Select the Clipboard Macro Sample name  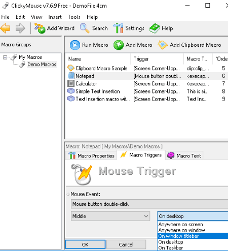click(101, 68)
